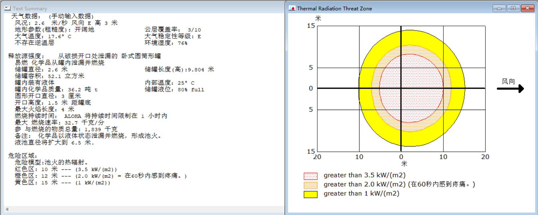Image resolution: width=538 pixels, height=215 pixels.
Task: Click the y-axis unit label 米 above 15
Action: pos(318,18)
